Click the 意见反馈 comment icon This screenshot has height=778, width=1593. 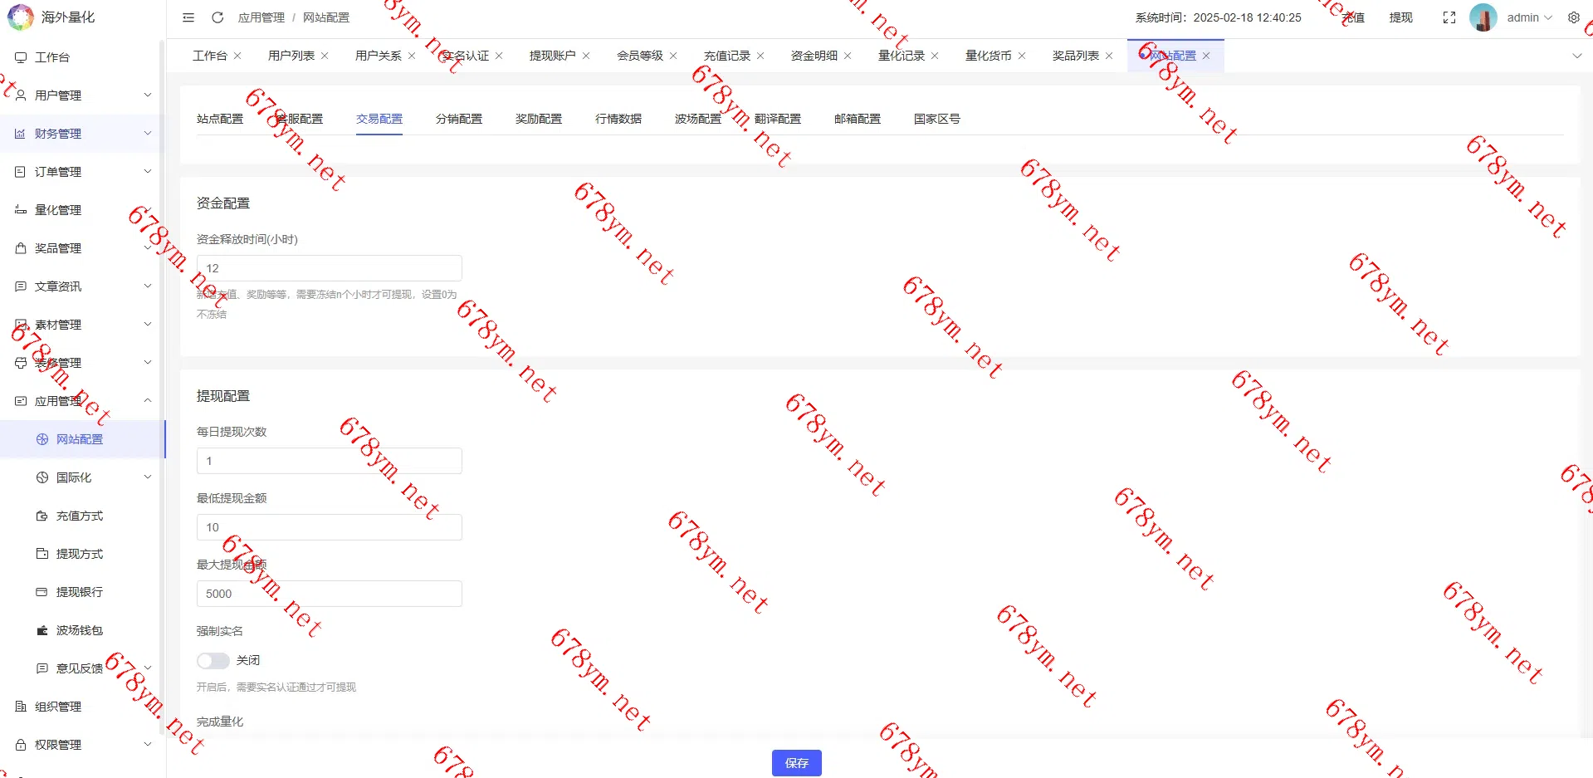[42, 668]
